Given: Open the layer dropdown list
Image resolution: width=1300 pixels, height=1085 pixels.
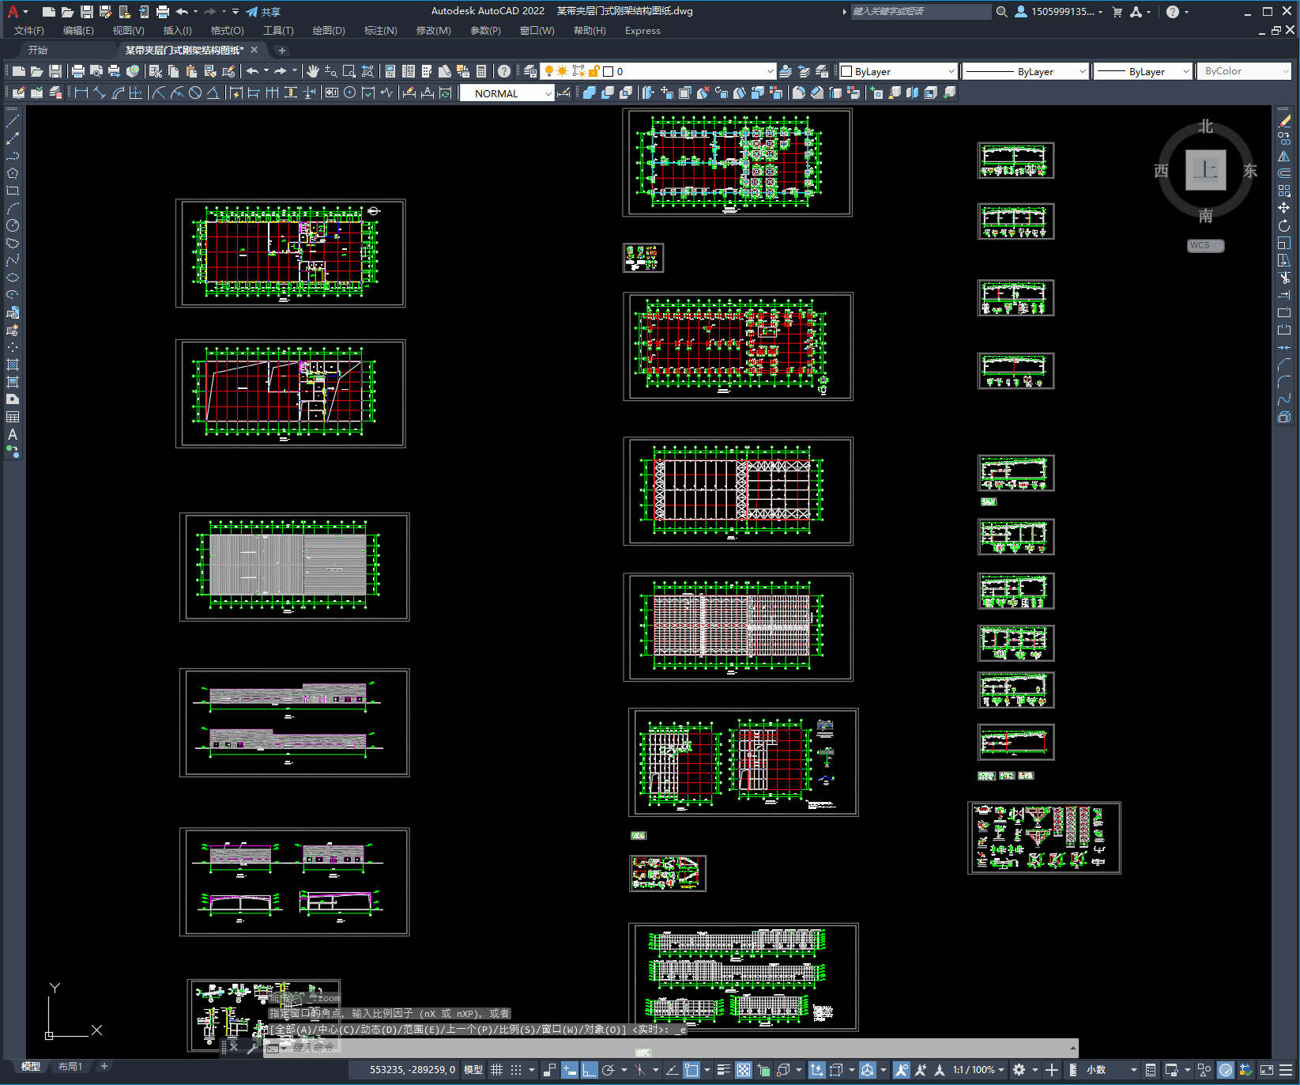Looking at the screenshot, I should (696, 71).
